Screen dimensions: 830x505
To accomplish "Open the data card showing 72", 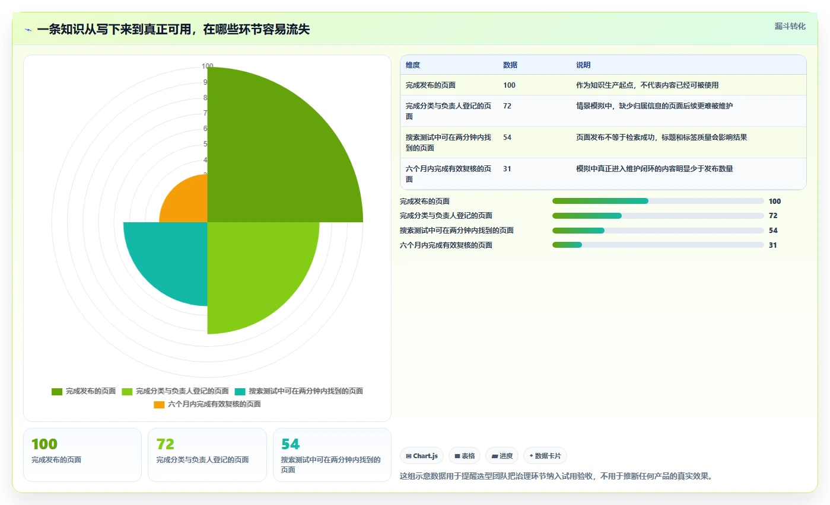I will pyautogui.click(x=207, y=455).
